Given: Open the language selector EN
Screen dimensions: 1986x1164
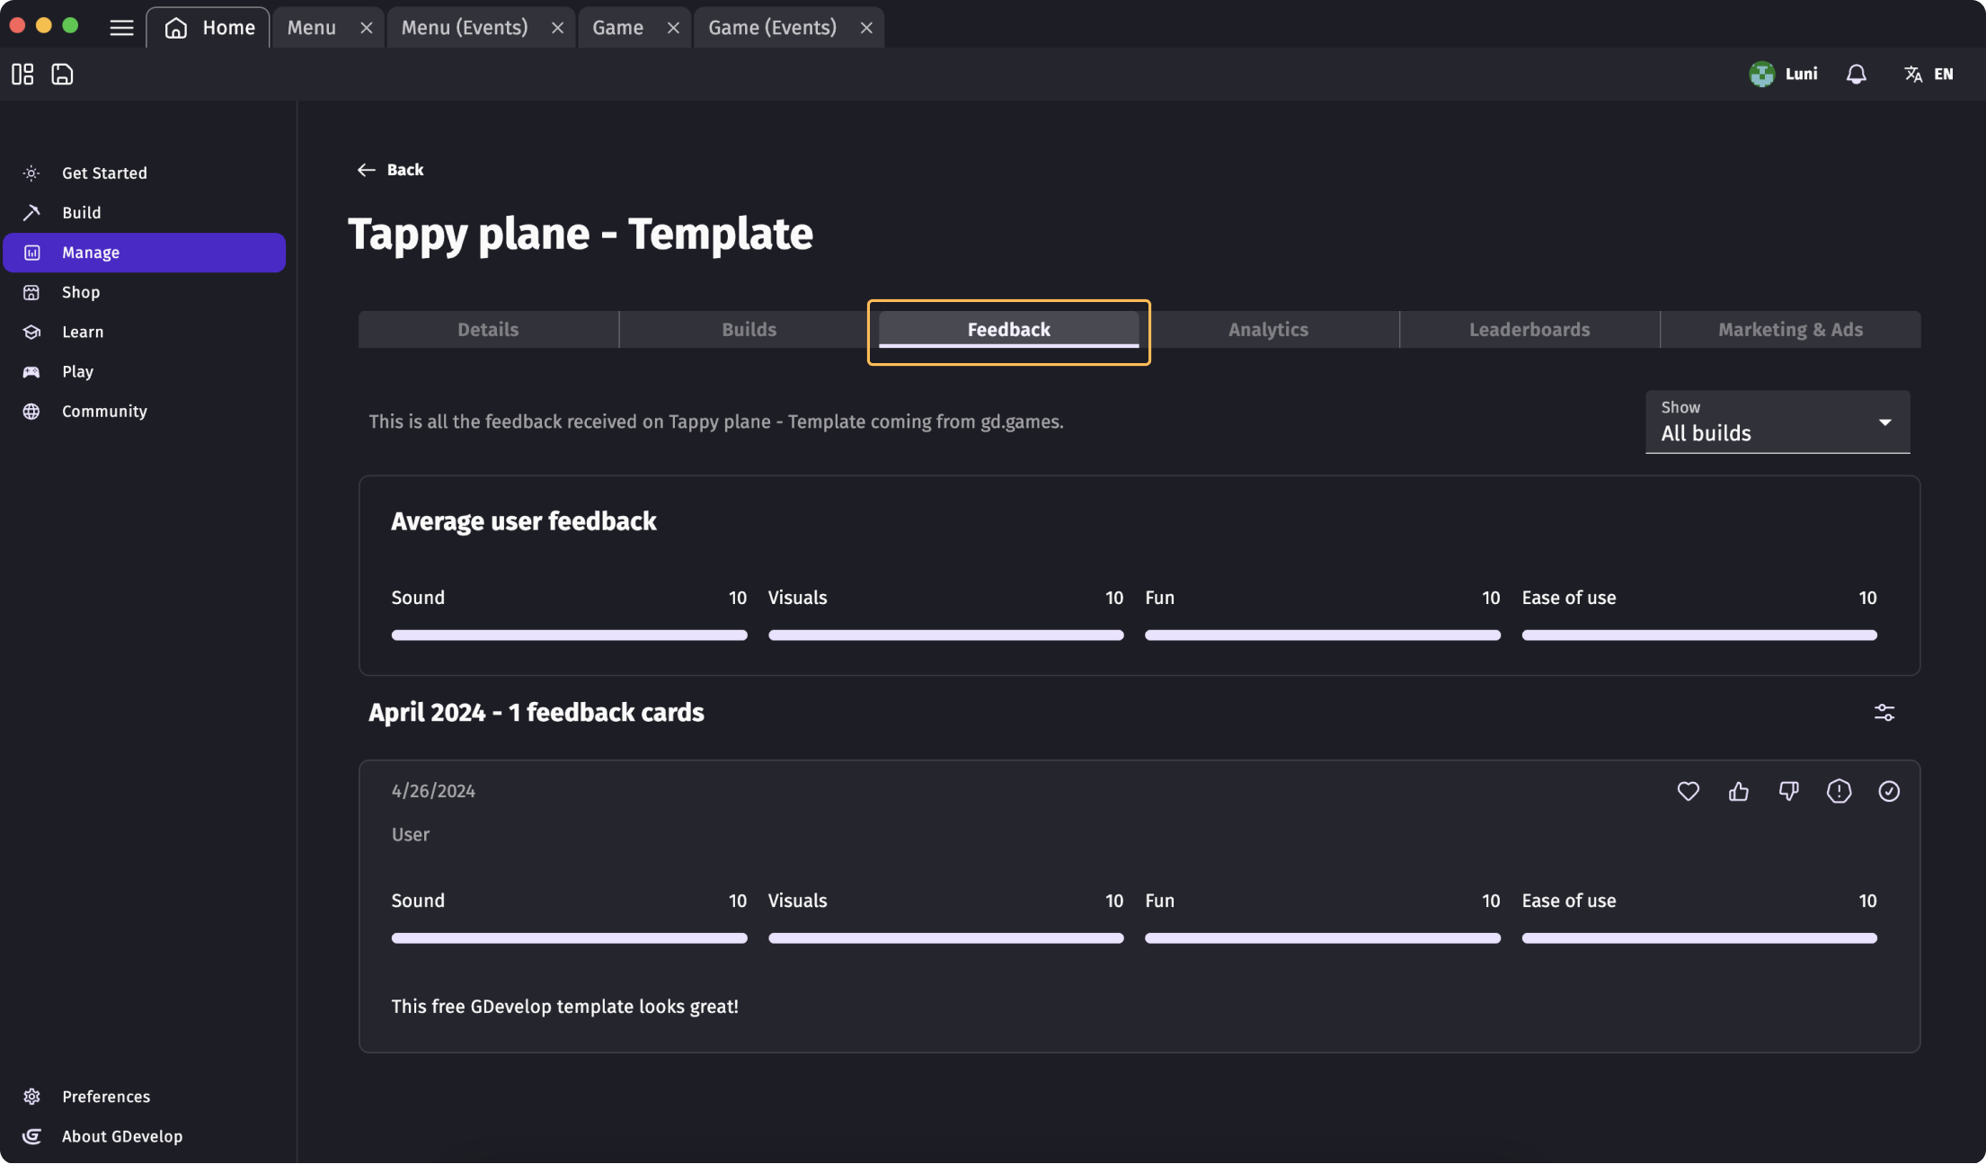Looking at the screenshot, I should click(x=1928, y=74).
